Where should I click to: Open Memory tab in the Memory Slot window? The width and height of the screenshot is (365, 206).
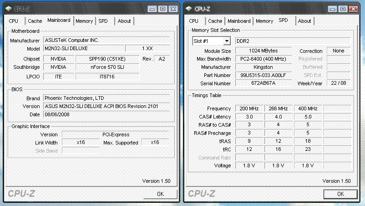click(264, 21)
